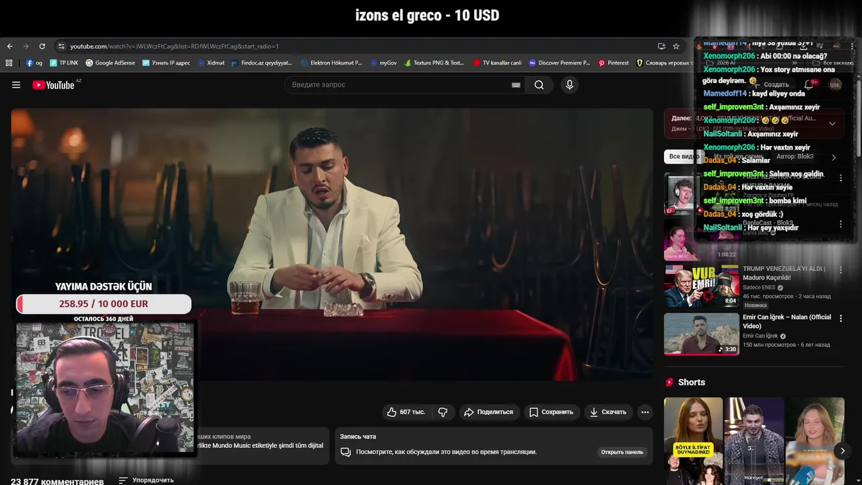Click the 23 877 комментариев count
862x485 pixels.
(57, 481)
